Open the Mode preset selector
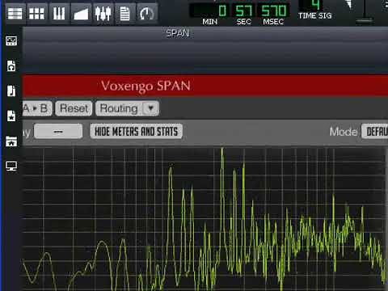This screenshot has width=388, height=291. 375,132
